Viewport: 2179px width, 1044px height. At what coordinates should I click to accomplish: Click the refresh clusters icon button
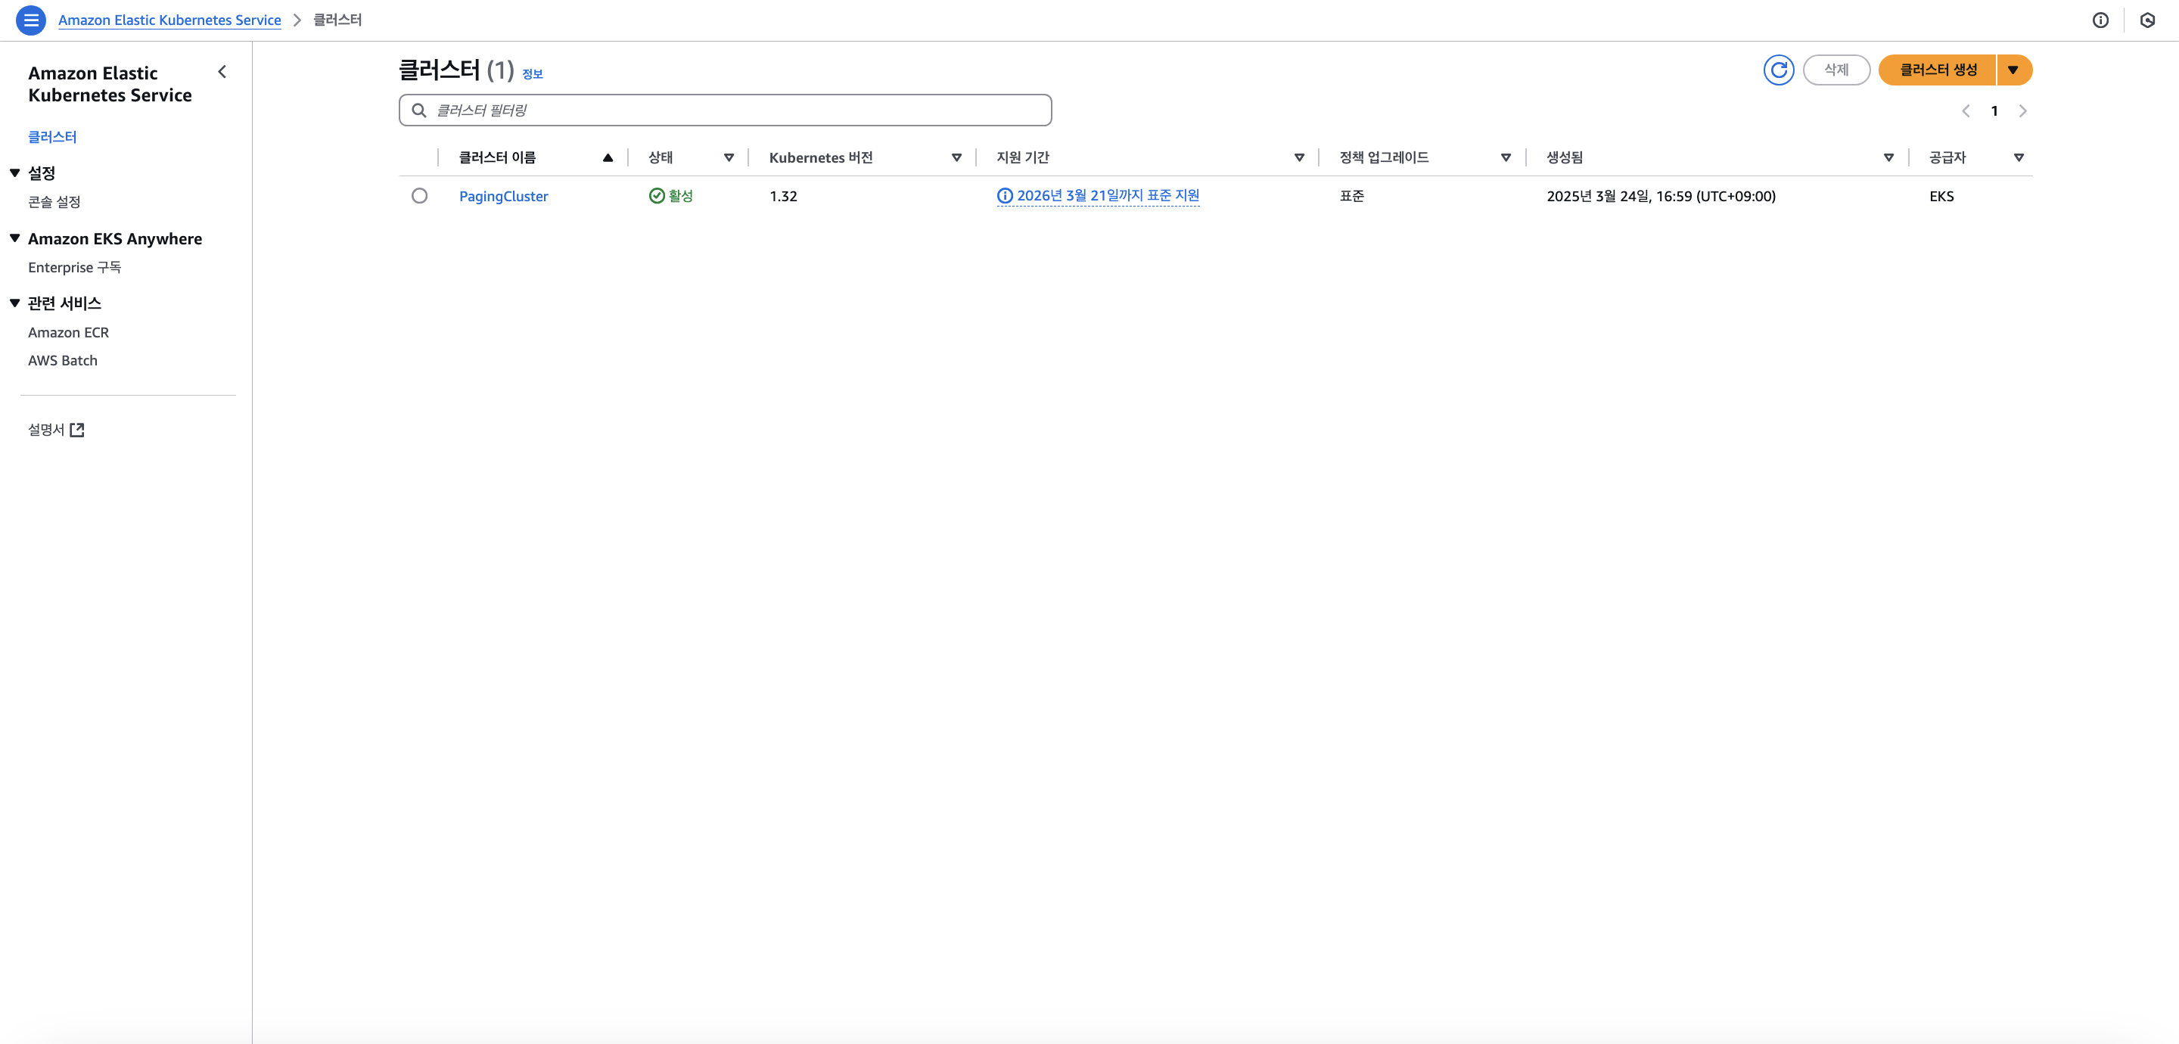pos(1778,70)
